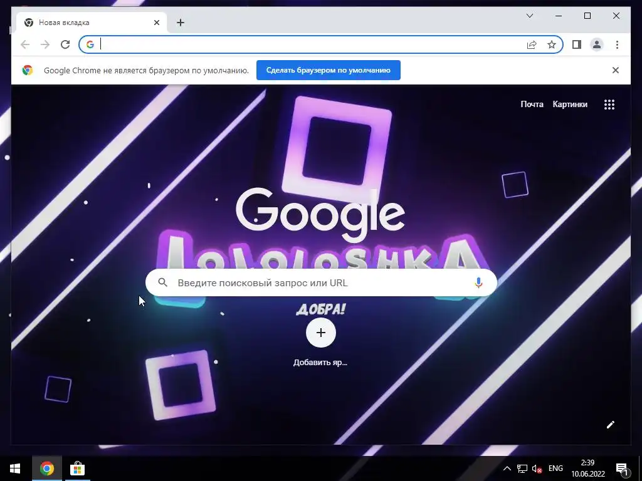Close the Новая вкладка tab
642x481 pixels.
tap(156, 23)
